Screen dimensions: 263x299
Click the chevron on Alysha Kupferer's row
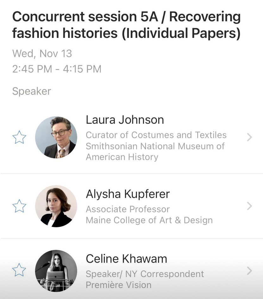(249, 206)
